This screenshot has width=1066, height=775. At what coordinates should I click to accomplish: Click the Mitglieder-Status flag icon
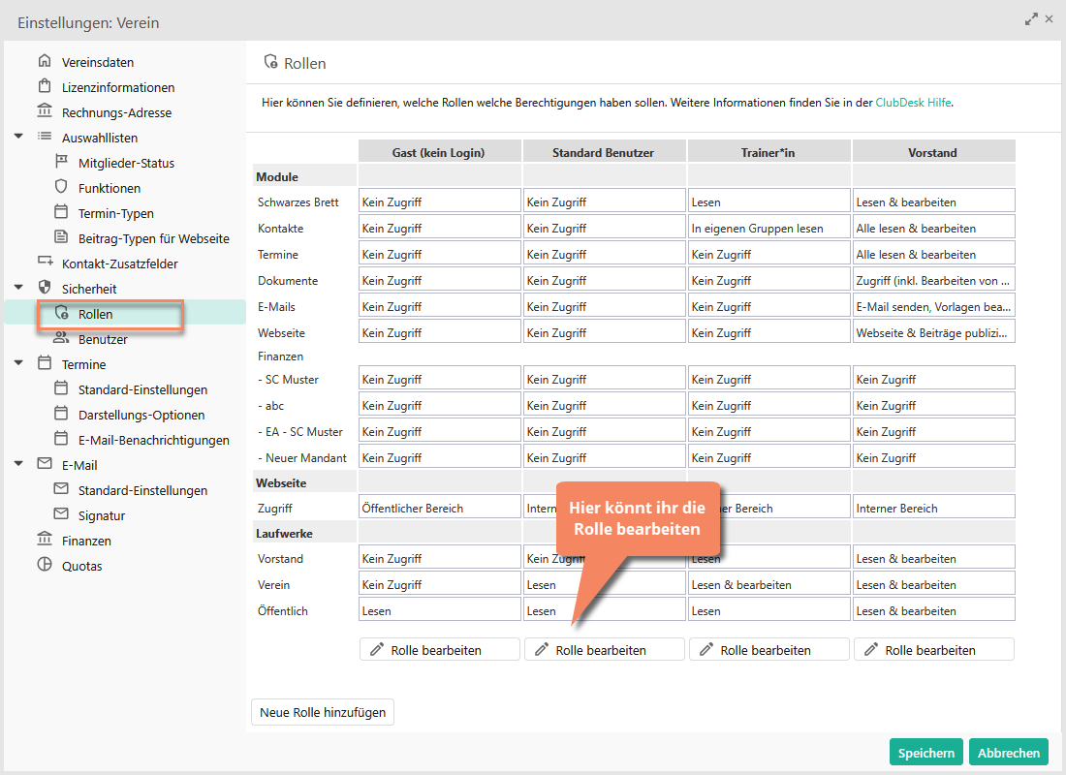(x=61, y=162)
